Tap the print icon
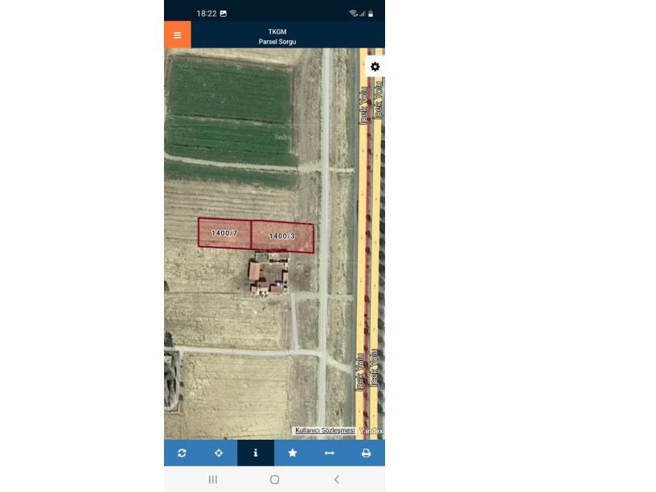Viewport: 656px width, 492px height. [366, 453]
